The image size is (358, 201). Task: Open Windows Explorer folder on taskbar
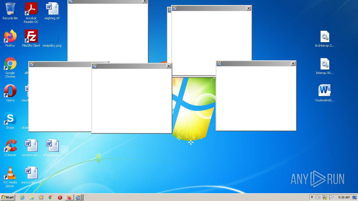click(32, 197)
